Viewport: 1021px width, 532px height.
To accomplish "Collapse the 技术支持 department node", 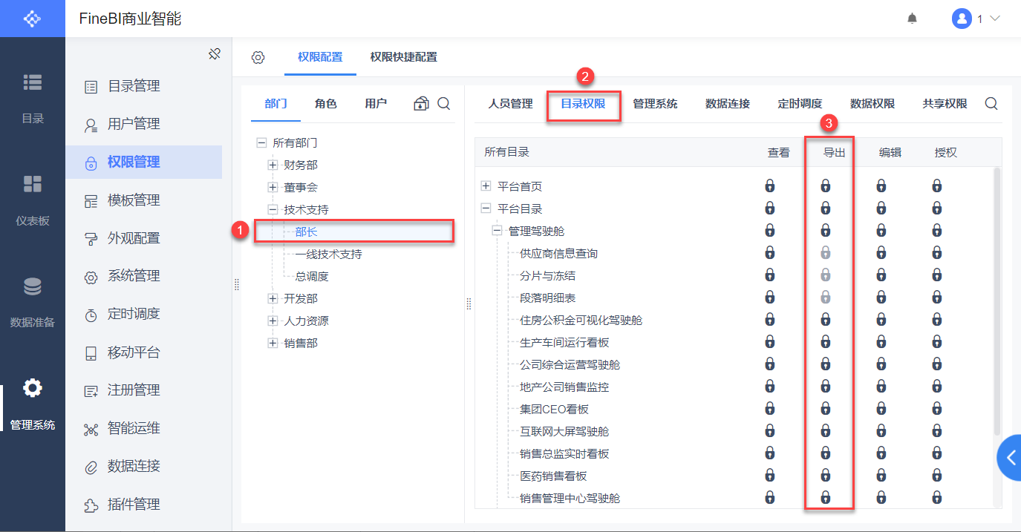I will coord(273,209).
